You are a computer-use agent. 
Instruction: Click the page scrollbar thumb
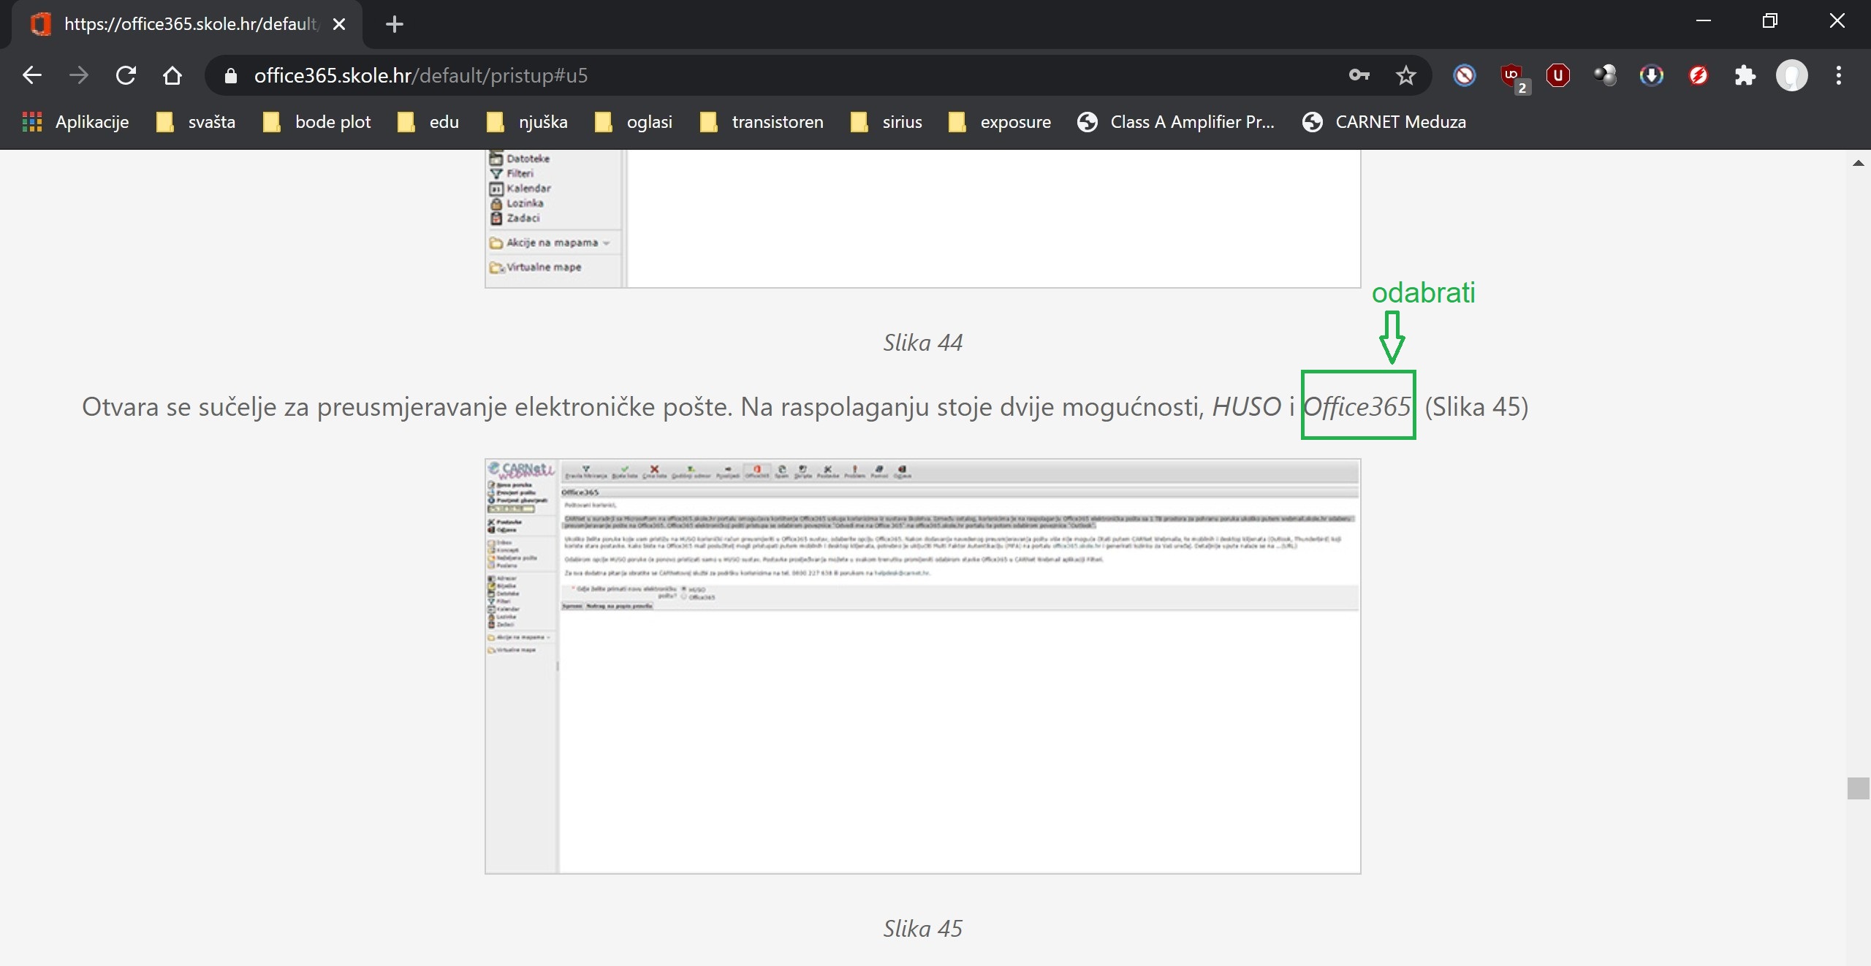tap(1858, 788)
